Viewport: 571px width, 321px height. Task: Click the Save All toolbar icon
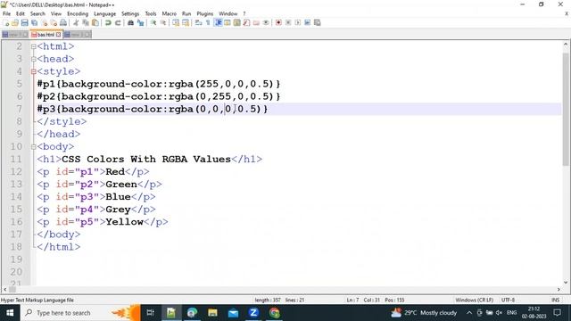[34, 23]
